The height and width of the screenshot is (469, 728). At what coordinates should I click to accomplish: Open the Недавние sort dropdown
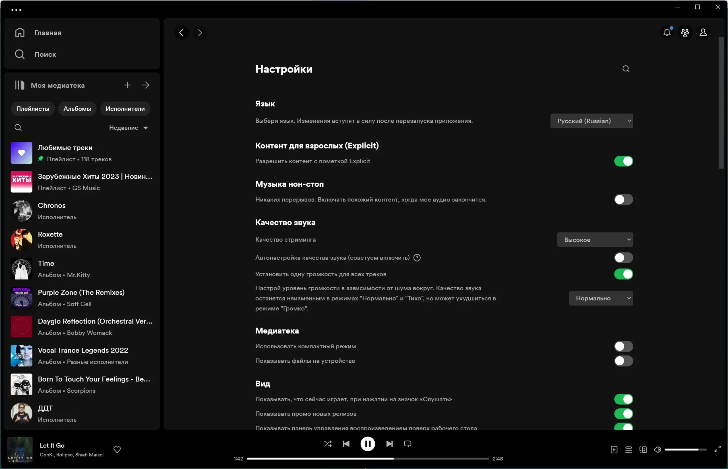click(129, 127)
